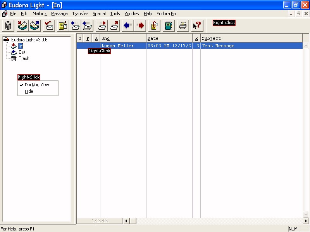310x232 pixels.
Task: Sort by the P priority column header
Action: coord(88,38)
